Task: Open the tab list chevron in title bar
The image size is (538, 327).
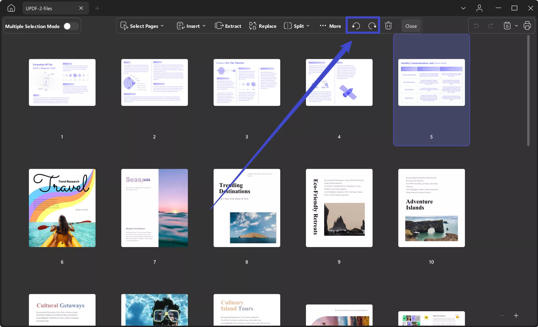Action: (x=463, y=8)
